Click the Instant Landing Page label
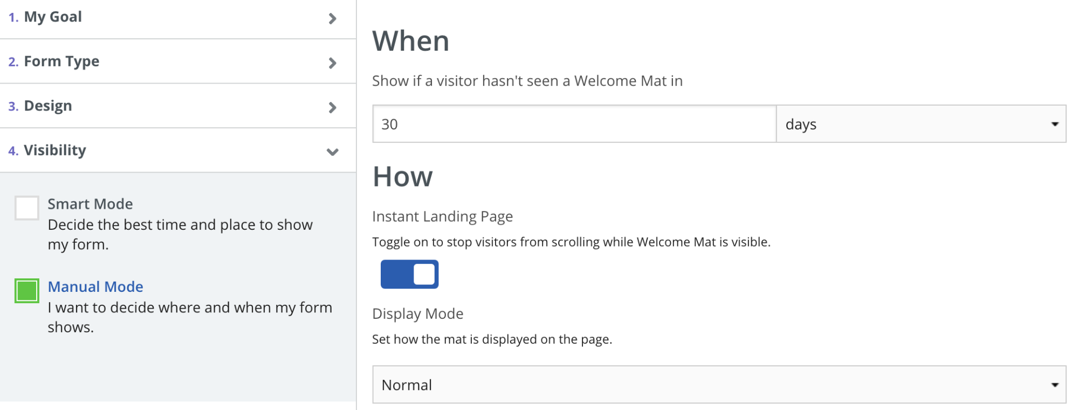Image resolution: width=1078 pixels, height=410 pixels. pyautogui.click(x=442, y=216)
